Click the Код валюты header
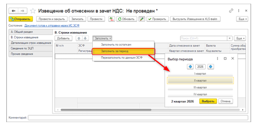257x128 pixels. [x=217, y=51]
